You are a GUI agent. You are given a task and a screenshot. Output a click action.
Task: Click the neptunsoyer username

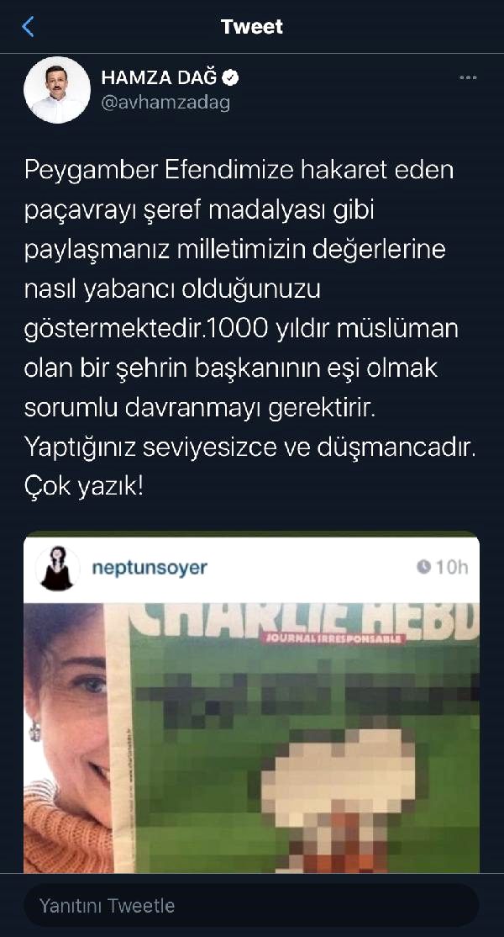point(150,568)
